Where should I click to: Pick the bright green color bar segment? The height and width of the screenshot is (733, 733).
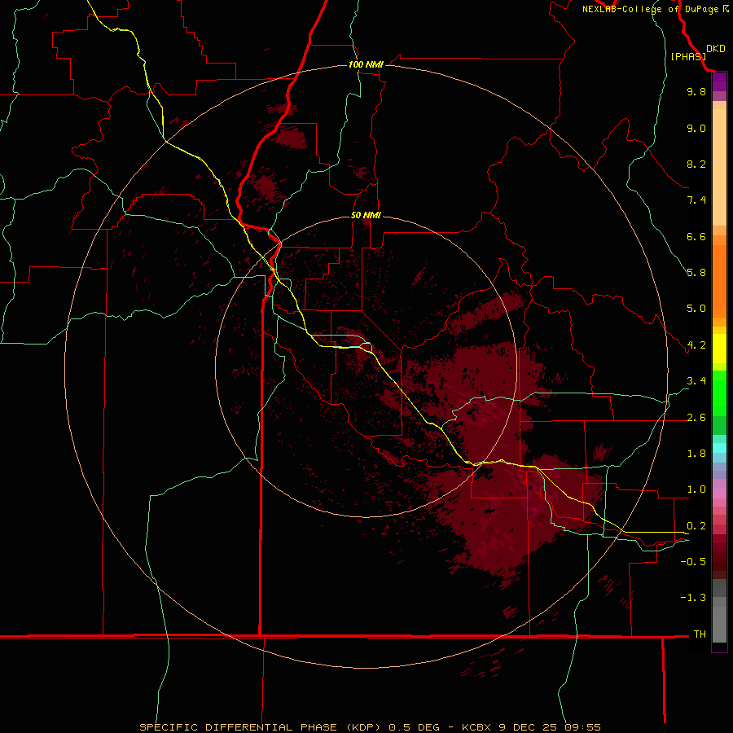click(x=719, y=393)
